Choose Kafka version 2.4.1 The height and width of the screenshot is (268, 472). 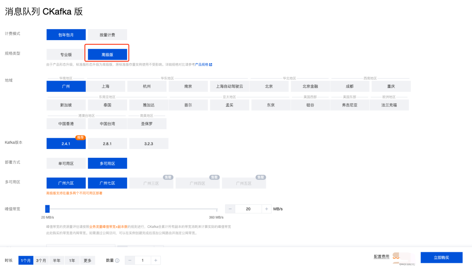coord(66,144)
